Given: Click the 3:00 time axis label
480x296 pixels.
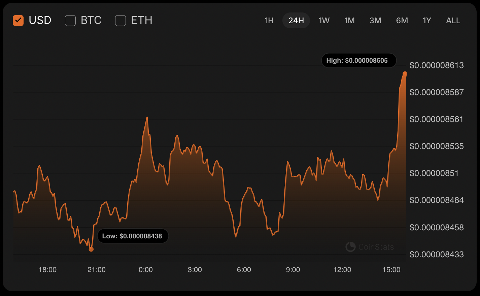Looking at the screenshot, I should click(x=195, y=270).
